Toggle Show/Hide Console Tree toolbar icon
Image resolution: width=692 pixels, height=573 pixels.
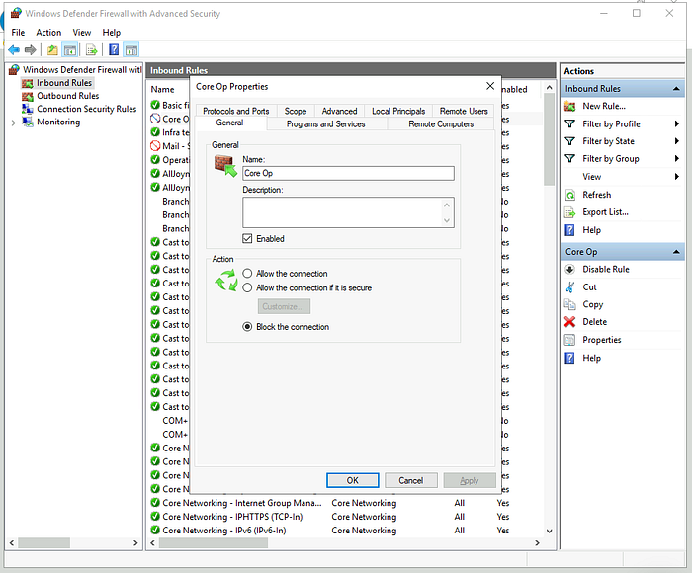point(70,50)
